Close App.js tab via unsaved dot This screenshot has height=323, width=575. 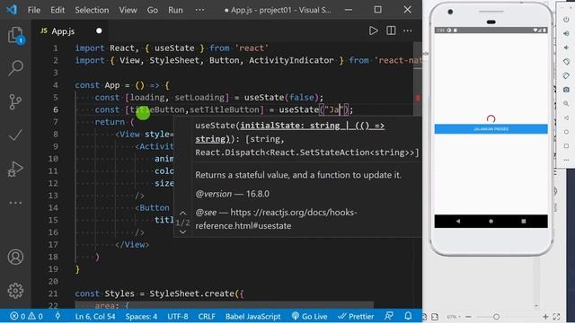tap(99, 31)
